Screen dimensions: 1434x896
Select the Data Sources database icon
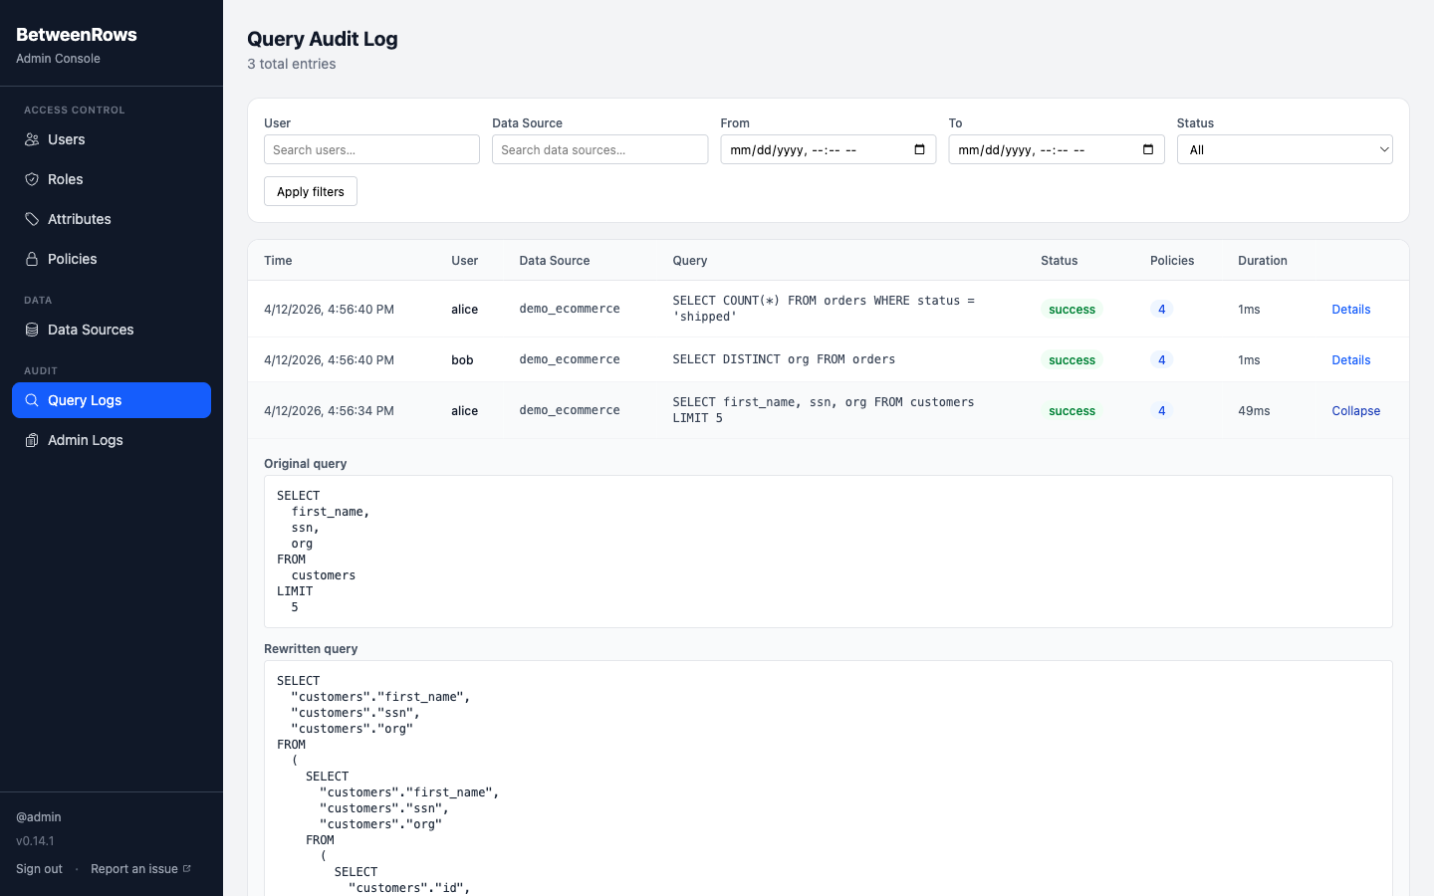coord(33,330)
